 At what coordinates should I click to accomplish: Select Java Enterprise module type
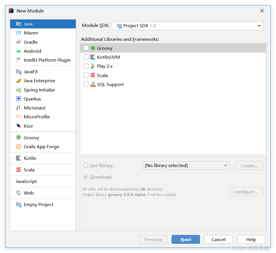(43, 80)
